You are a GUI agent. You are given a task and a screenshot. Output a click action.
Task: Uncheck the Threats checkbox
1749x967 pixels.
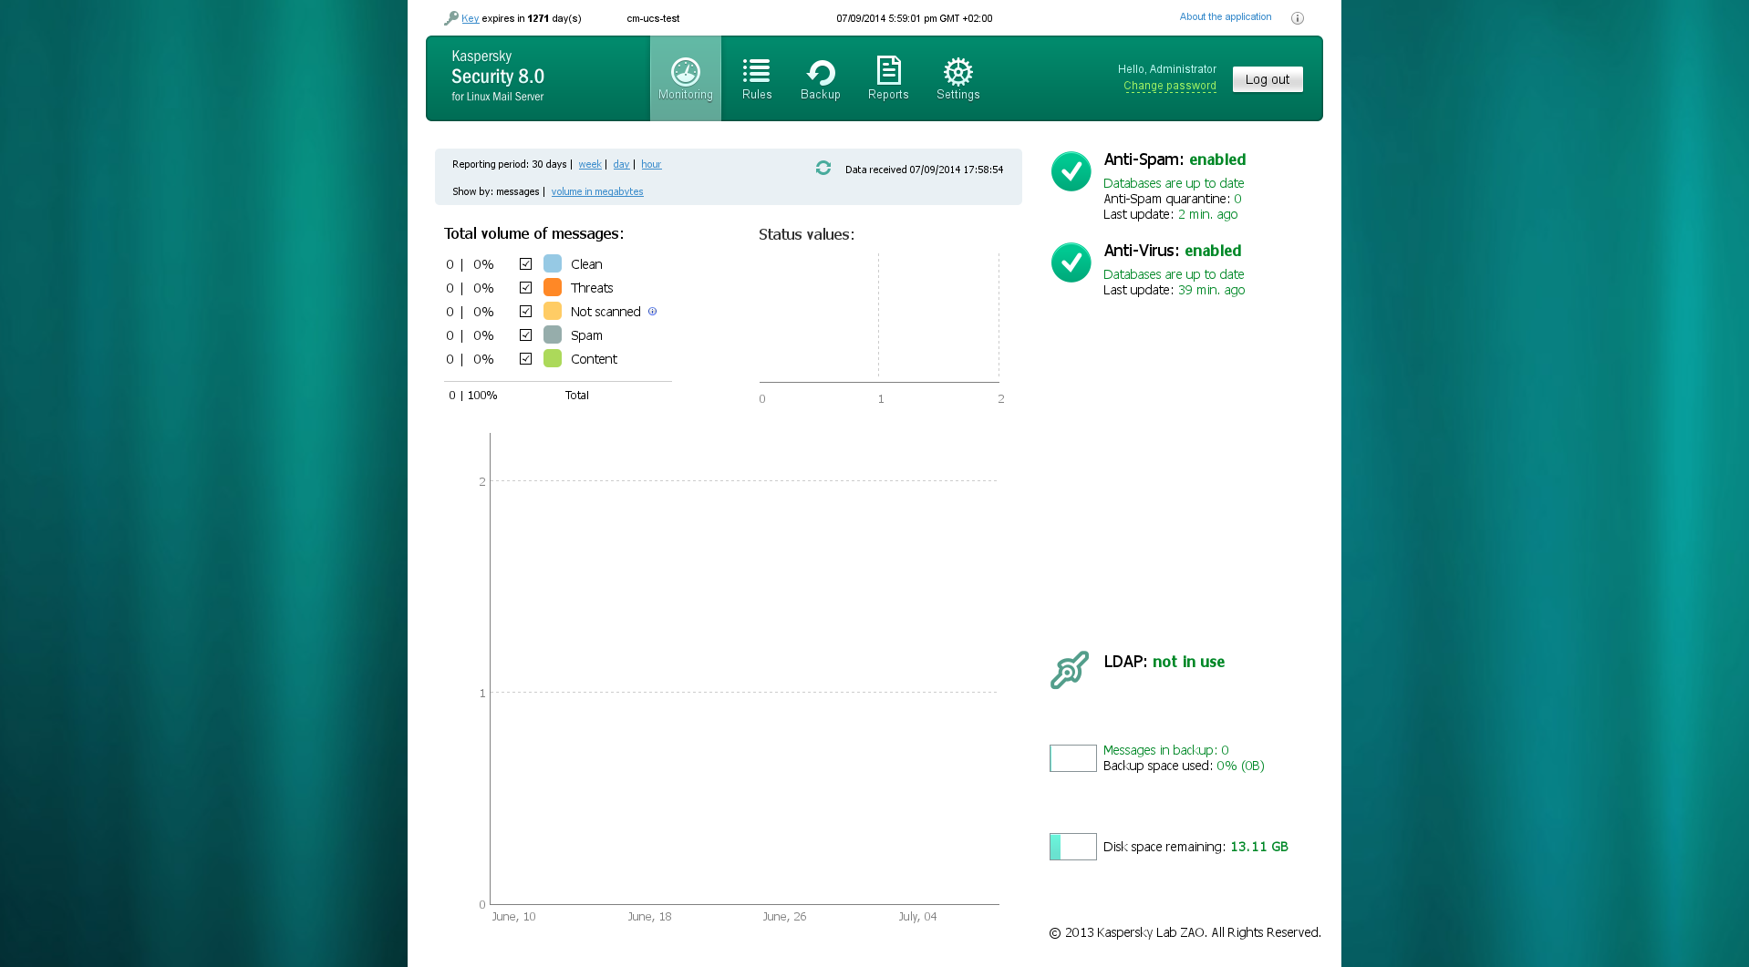pos(525,288)
